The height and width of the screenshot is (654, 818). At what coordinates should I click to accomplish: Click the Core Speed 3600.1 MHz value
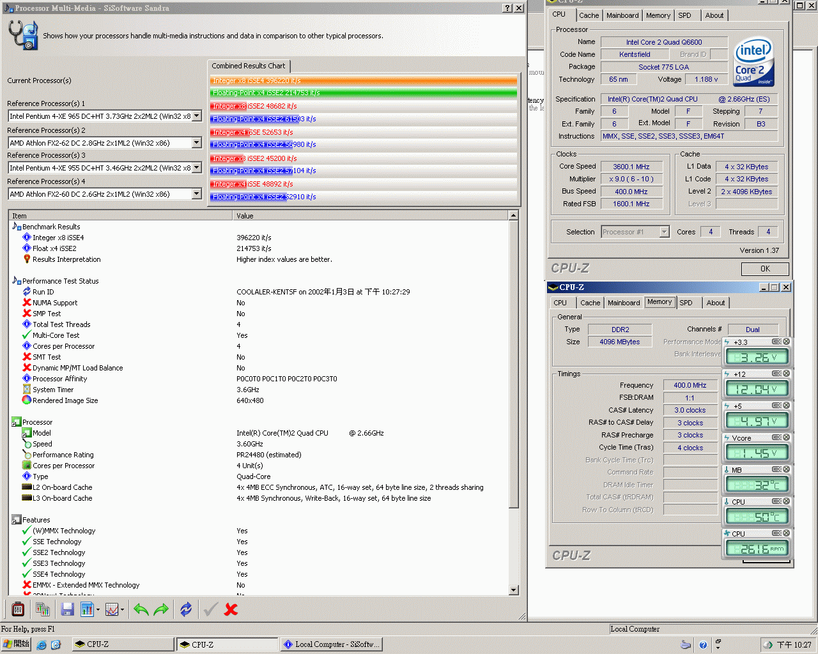tap(631, 167)
